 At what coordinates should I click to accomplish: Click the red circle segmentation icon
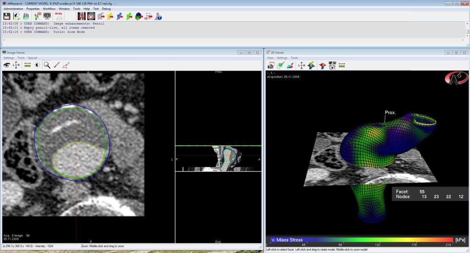[91, 16]
